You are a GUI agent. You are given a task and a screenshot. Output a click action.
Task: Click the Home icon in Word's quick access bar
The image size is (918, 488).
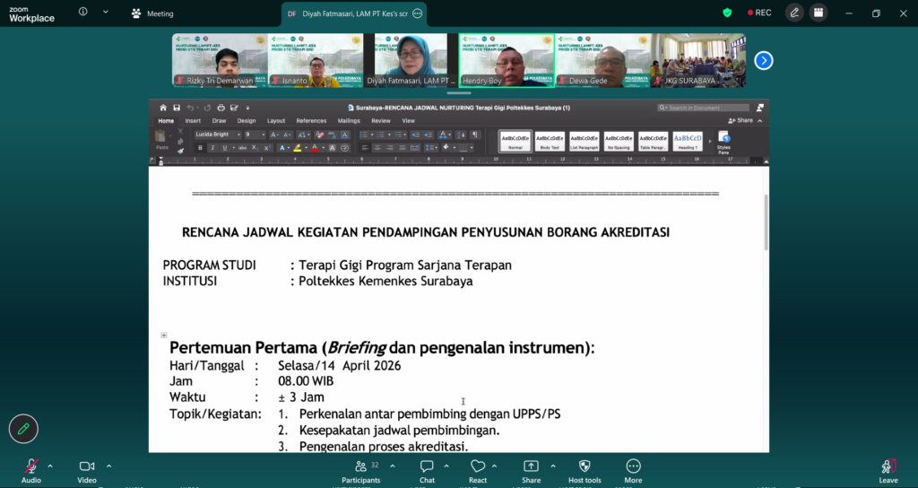[163, 108]
